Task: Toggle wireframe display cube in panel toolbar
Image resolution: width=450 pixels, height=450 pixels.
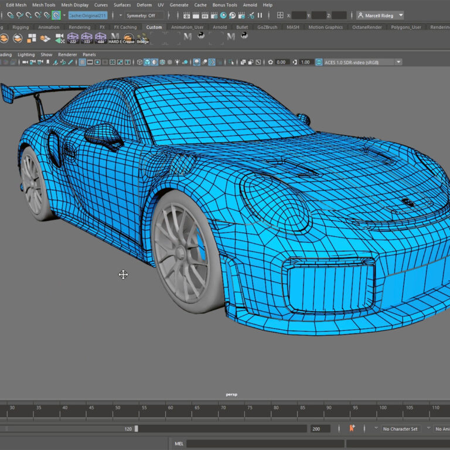Action: (139, 62)
